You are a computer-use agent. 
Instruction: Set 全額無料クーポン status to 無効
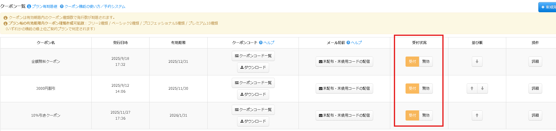click(x=426, y=62)
